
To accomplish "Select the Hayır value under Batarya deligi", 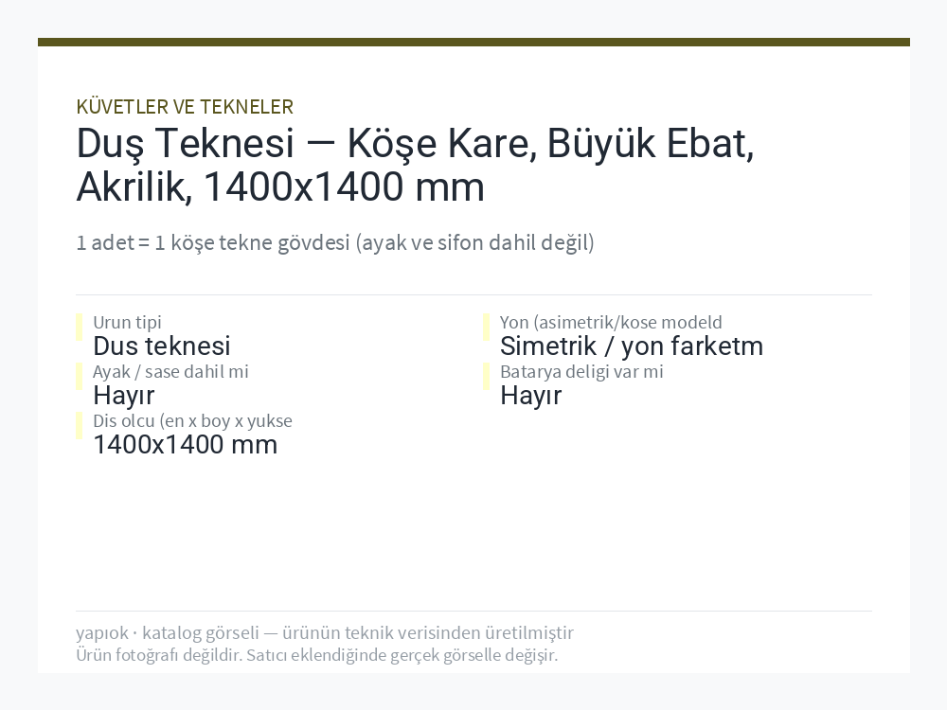I will pos(531,396).
